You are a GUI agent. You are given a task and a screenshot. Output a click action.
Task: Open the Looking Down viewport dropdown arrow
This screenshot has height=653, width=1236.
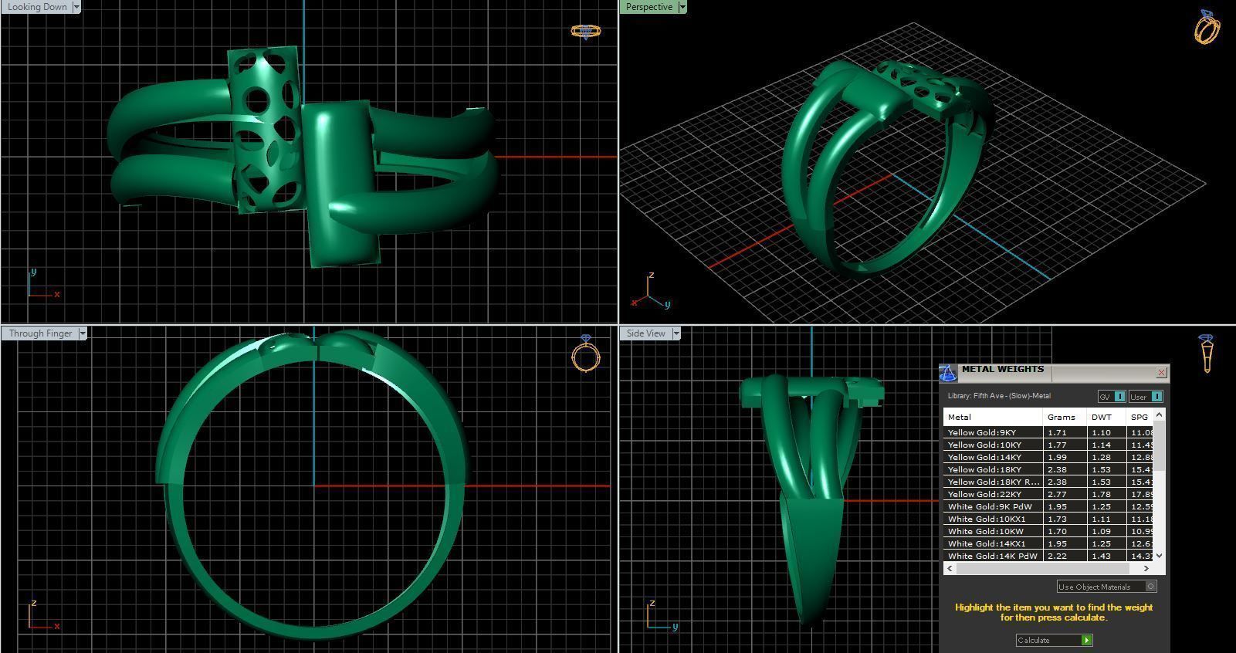(x=76, y=7)
